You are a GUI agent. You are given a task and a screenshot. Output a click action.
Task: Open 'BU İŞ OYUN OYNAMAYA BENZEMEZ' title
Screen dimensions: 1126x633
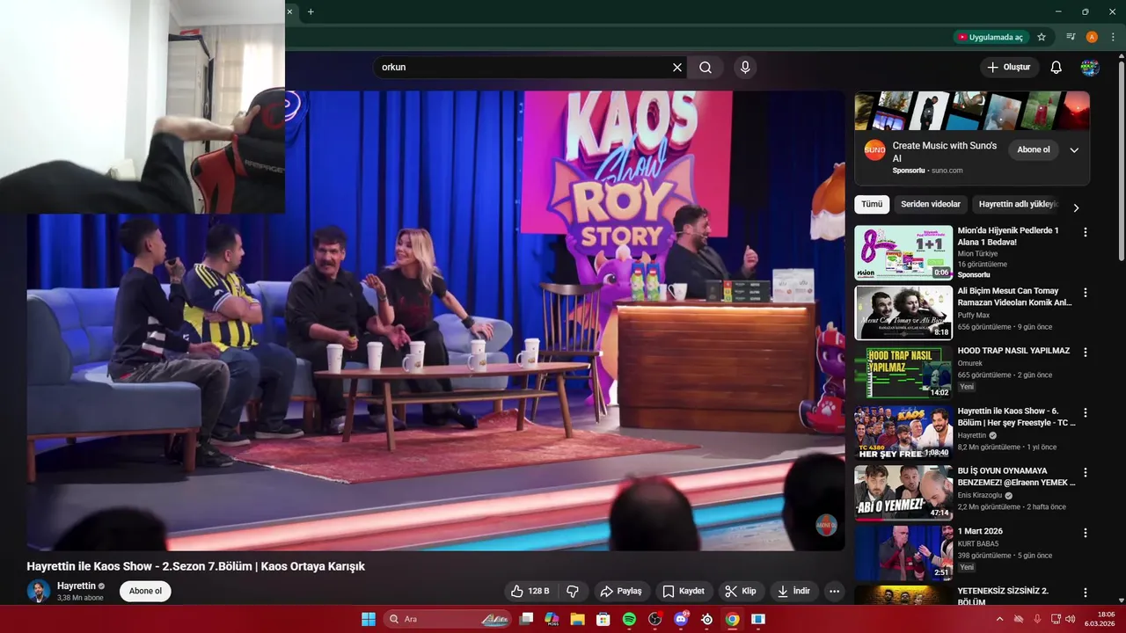pos(1016,477)
